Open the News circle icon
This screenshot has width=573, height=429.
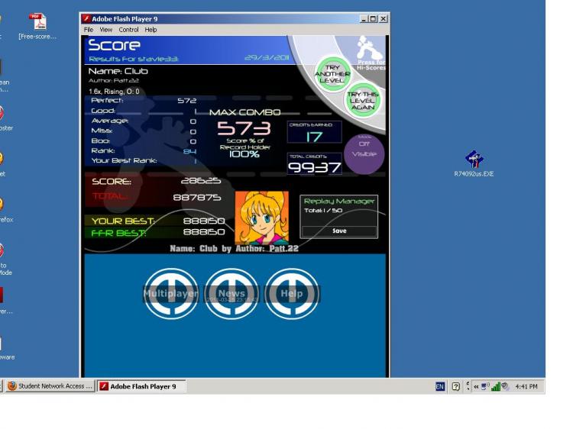point(231,294)
